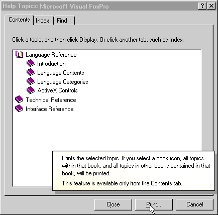218x215 pixels.
Task: Click the purple book icon beside Introduction
Action: click(31, 63)
